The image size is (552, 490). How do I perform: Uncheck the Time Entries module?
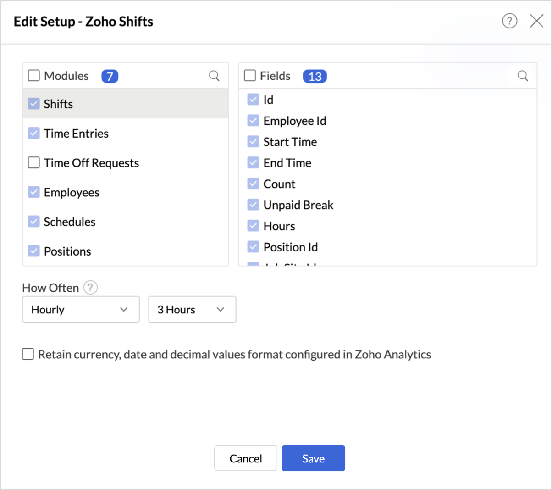point(34,134)
